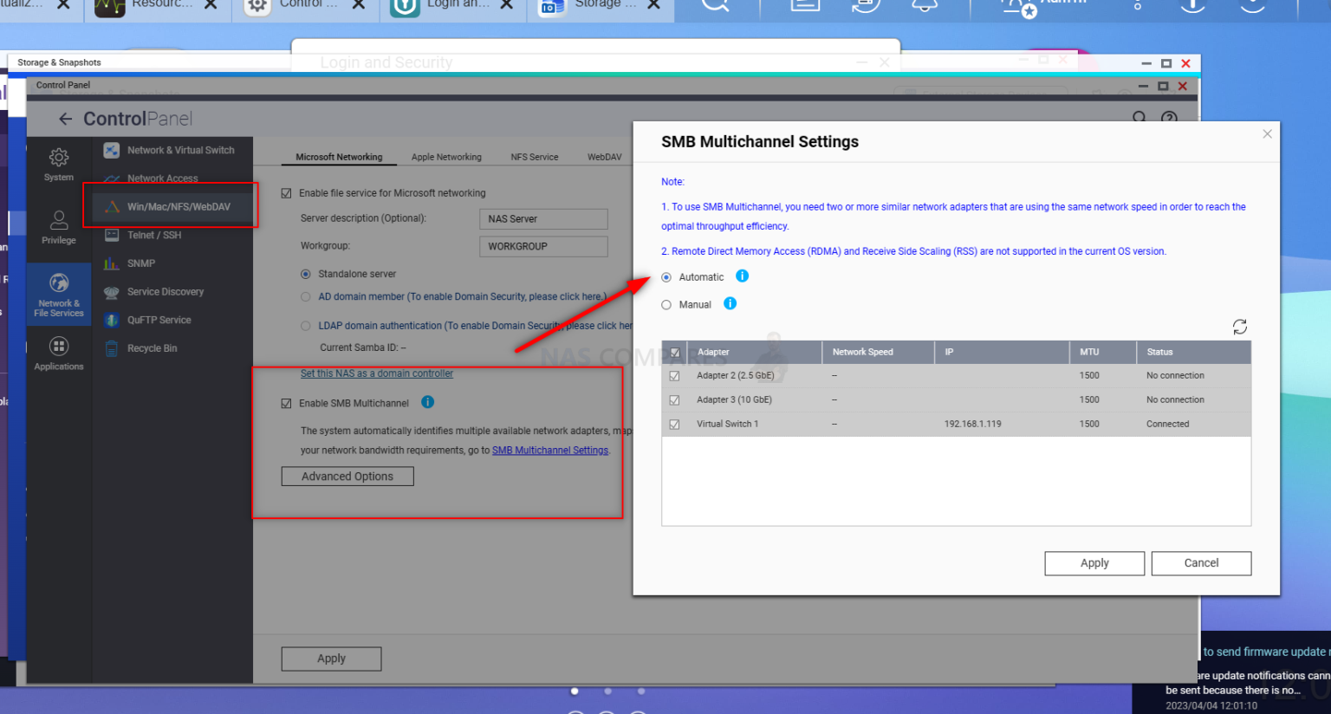Click Apply in SMB Multichannel Settings dialog
Screen dimensions: 1331x714
1094,563
